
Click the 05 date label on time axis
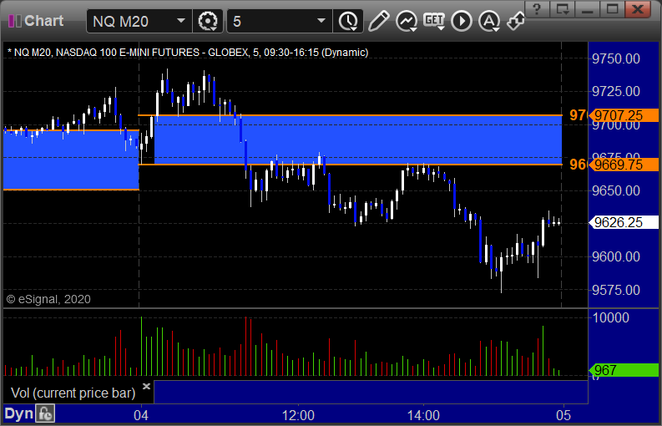(x=563, y=415)
